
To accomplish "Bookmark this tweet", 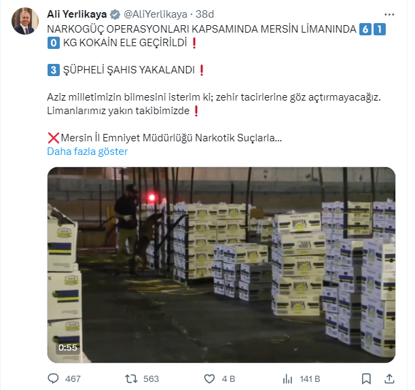I will pyautogui.click(x=366, y=378).
